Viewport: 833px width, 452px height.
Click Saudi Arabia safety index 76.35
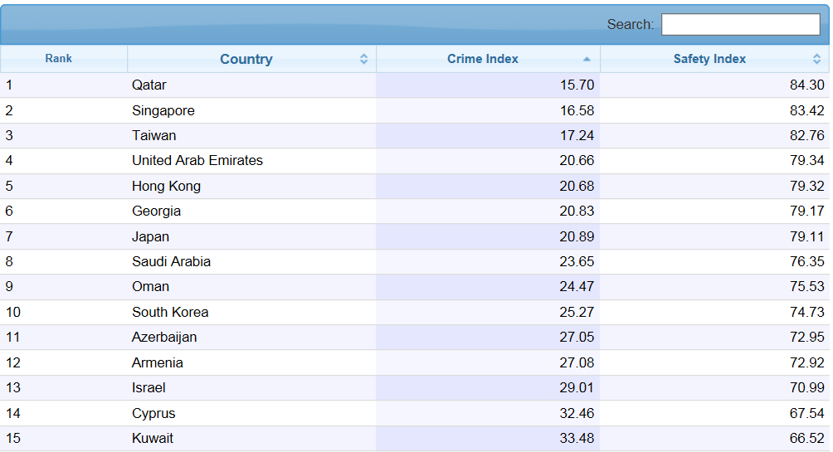pyautogui.click(x=806, y=261)
